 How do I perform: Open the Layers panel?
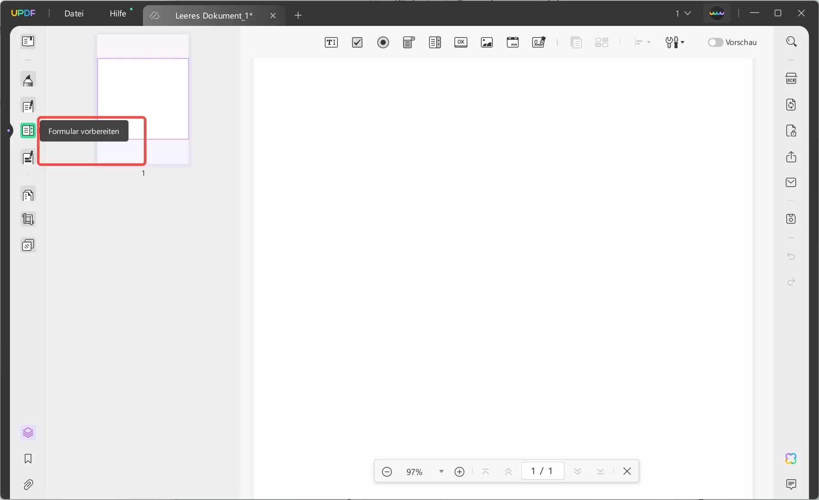coord(28,433)
